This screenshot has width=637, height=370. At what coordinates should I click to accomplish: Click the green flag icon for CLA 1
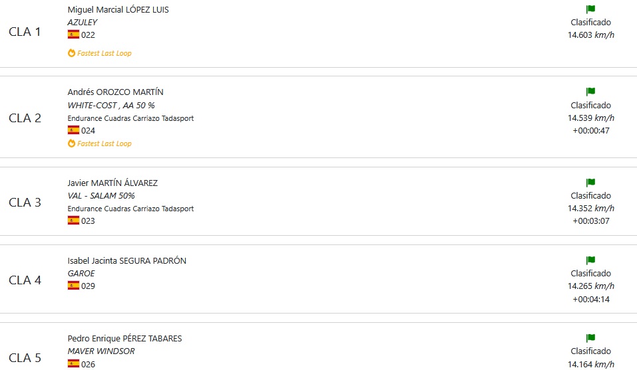click(x=590, y=9)
